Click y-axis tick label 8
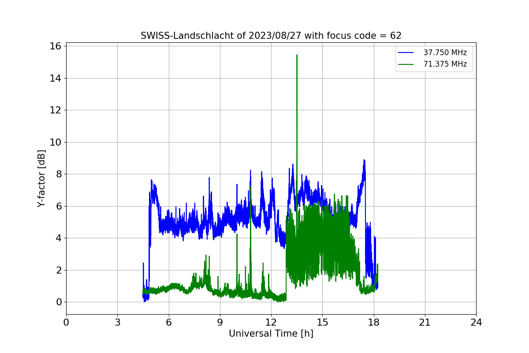 pos(59,174)
